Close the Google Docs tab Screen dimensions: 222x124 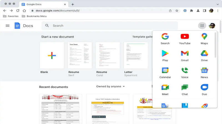tap(65, 4)
